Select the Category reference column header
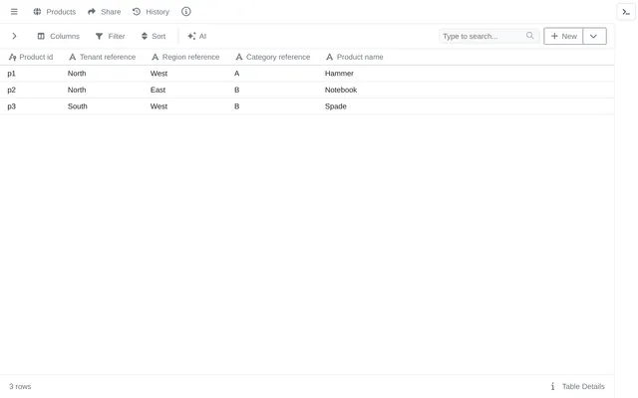 (x=272, y=57)
